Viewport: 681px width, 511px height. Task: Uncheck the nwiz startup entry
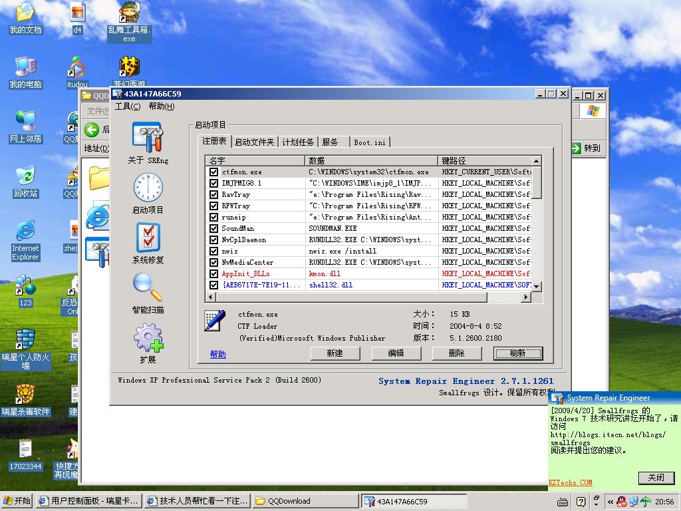point(213,251)
